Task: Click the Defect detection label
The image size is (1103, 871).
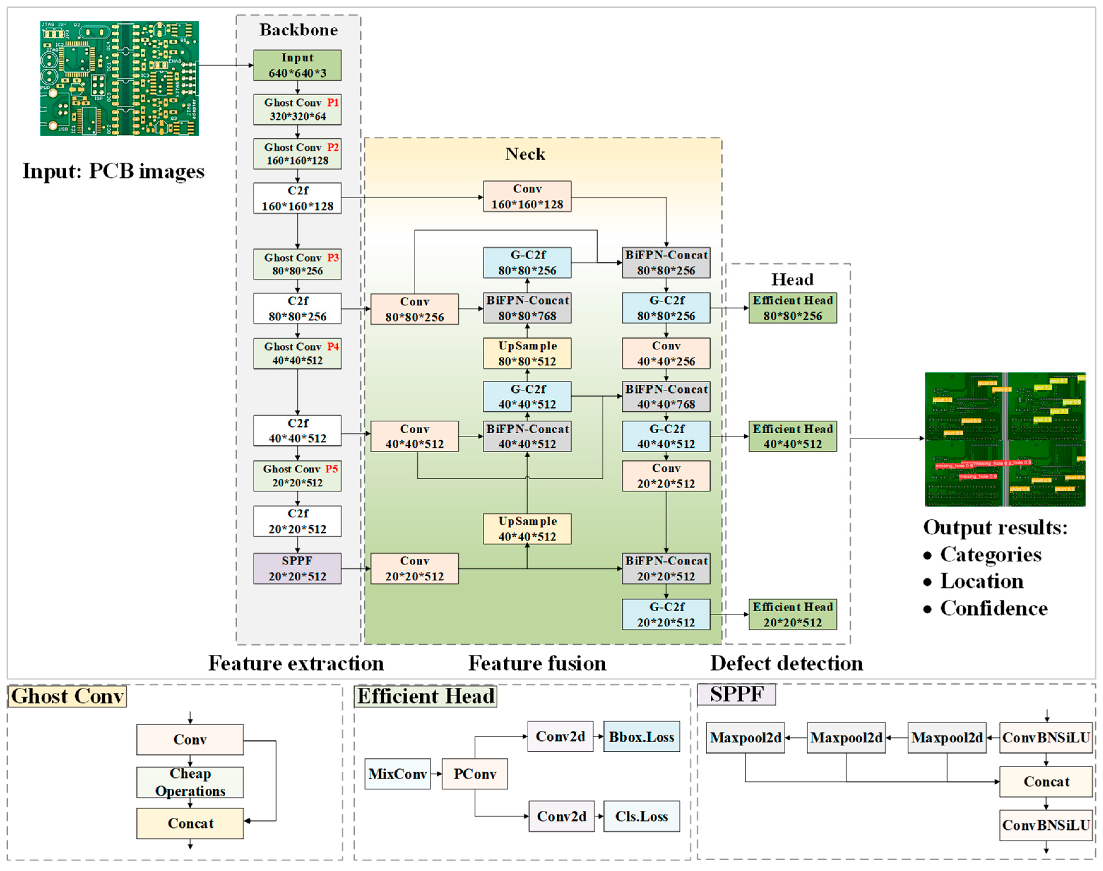Action: coord(786,663)
